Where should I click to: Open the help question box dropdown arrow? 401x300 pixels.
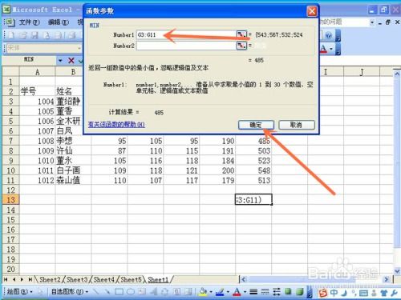[x=372, y=22]
